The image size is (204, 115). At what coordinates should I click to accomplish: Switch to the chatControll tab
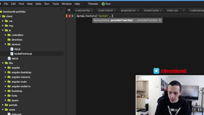[105, 11]
